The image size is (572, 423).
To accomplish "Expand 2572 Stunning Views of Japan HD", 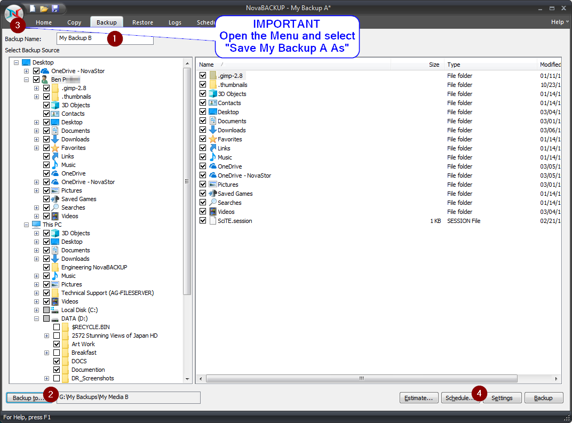I will tap(47, 336).
